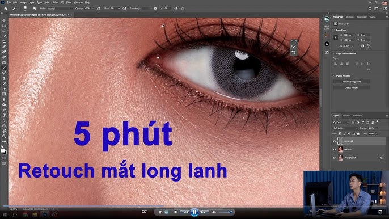The width and height of the screenshot is (389, 219).
Task: Click the search icon at top right
Action: tap(370, 9)
